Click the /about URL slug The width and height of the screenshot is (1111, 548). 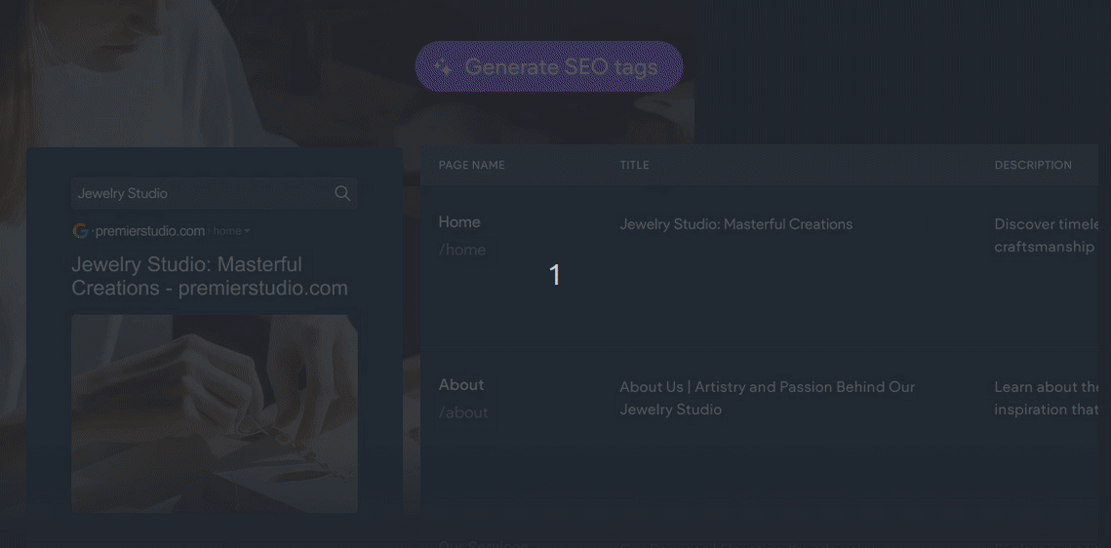pos(463,412)
